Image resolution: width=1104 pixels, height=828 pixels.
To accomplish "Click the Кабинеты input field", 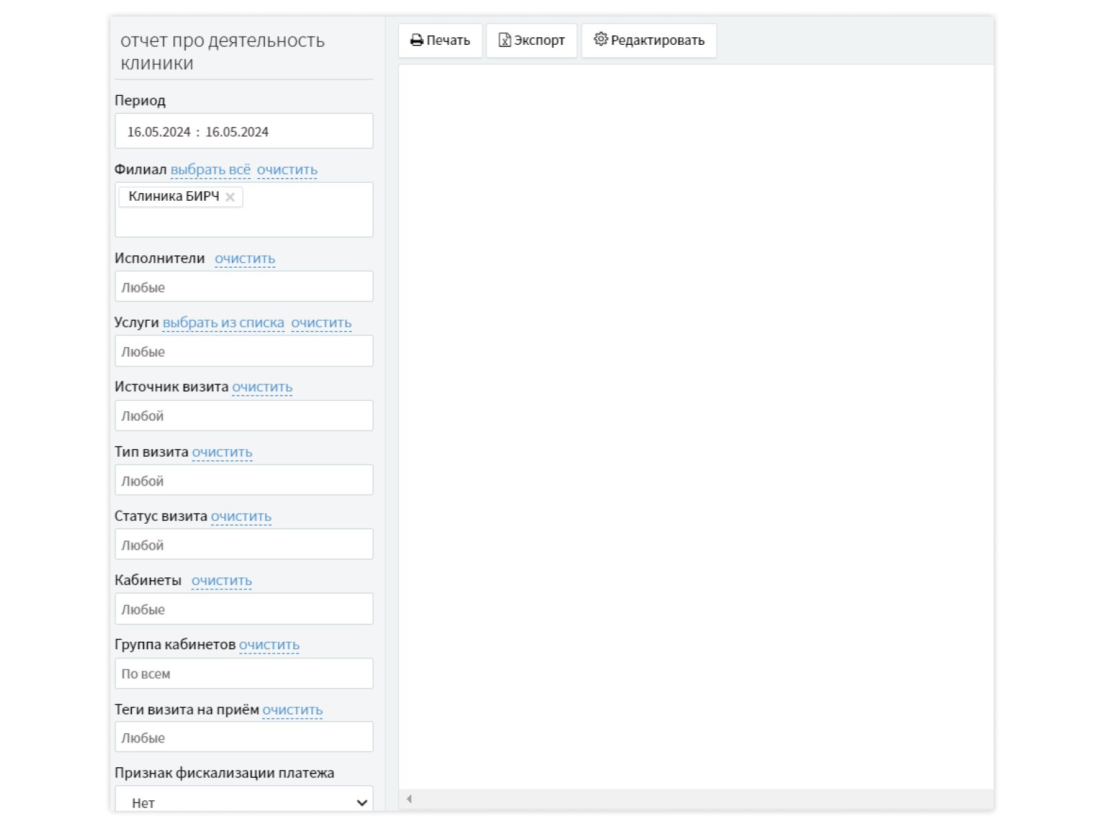I will (244, 609).
